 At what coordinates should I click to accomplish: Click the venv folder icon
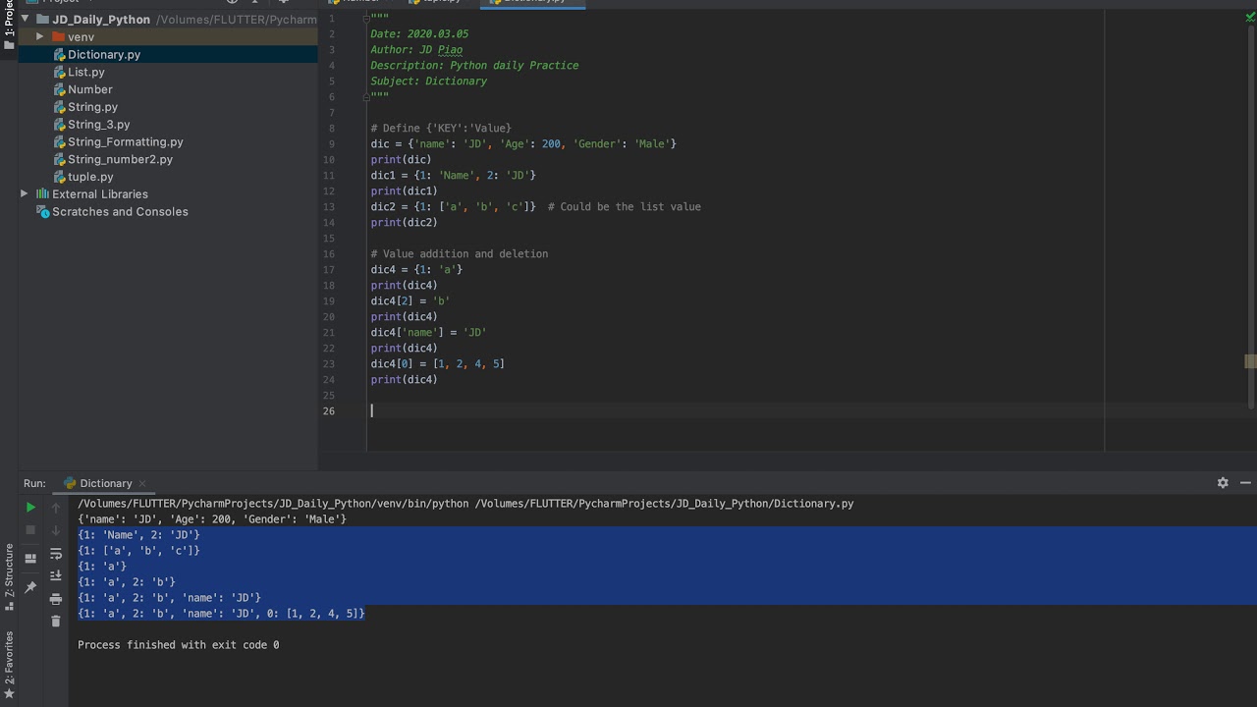pos(58,37)
